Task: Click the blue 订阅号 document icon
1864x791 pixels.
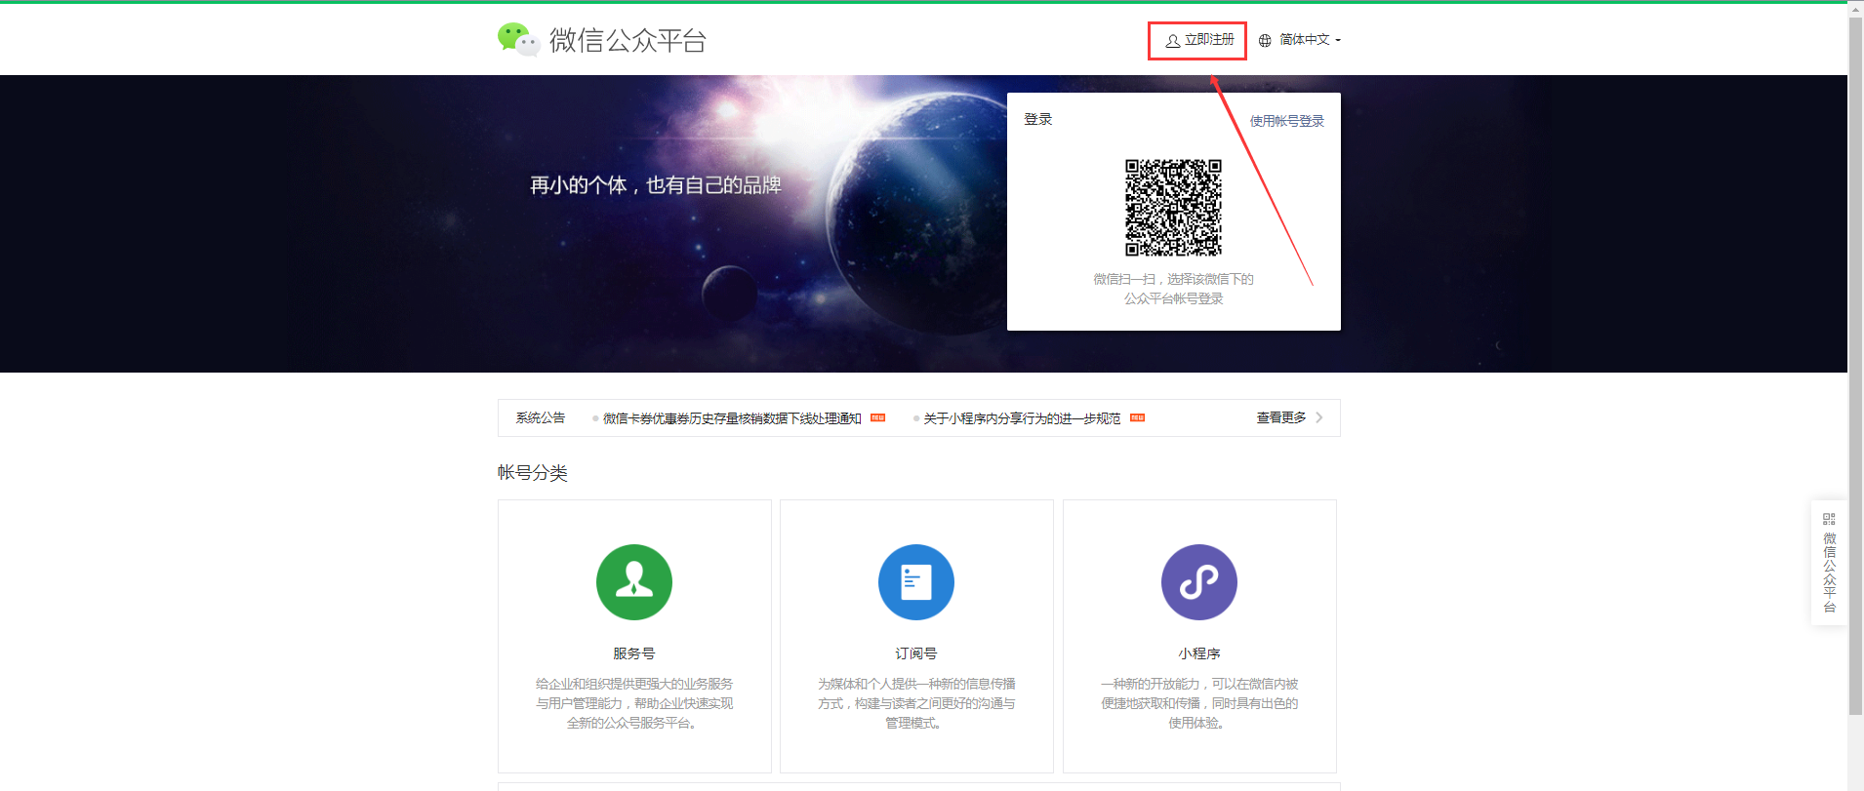Action: coord(915,582)
